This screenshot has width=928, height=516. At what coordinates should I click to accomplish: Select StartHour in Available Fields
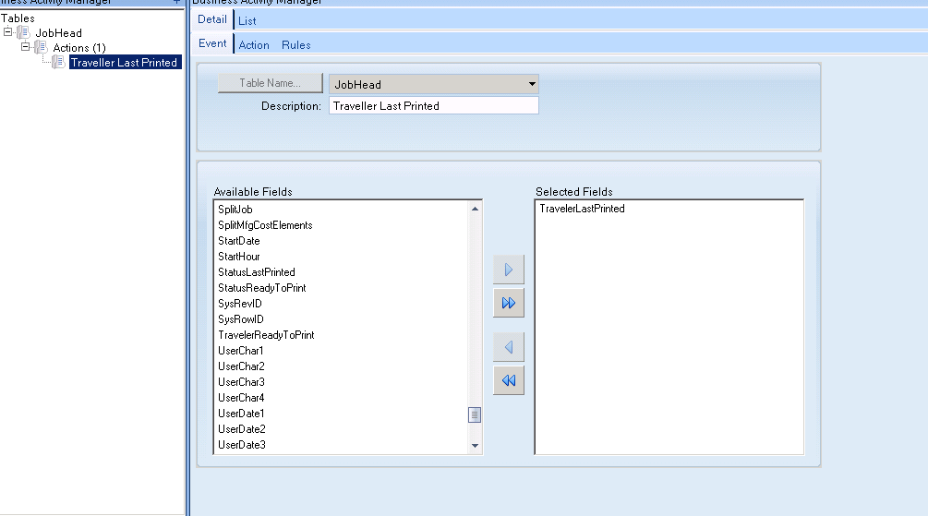click(238, 257)
